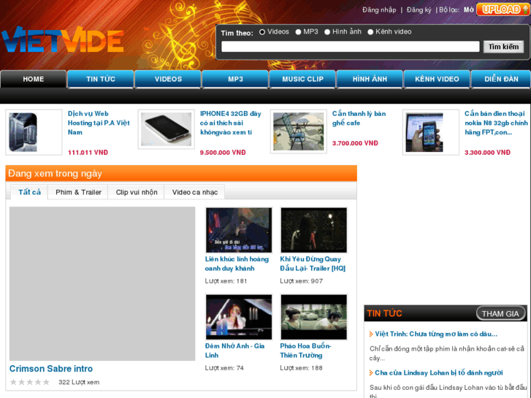Focus the search text field
The image size is (531, 398).
[350, 47]
